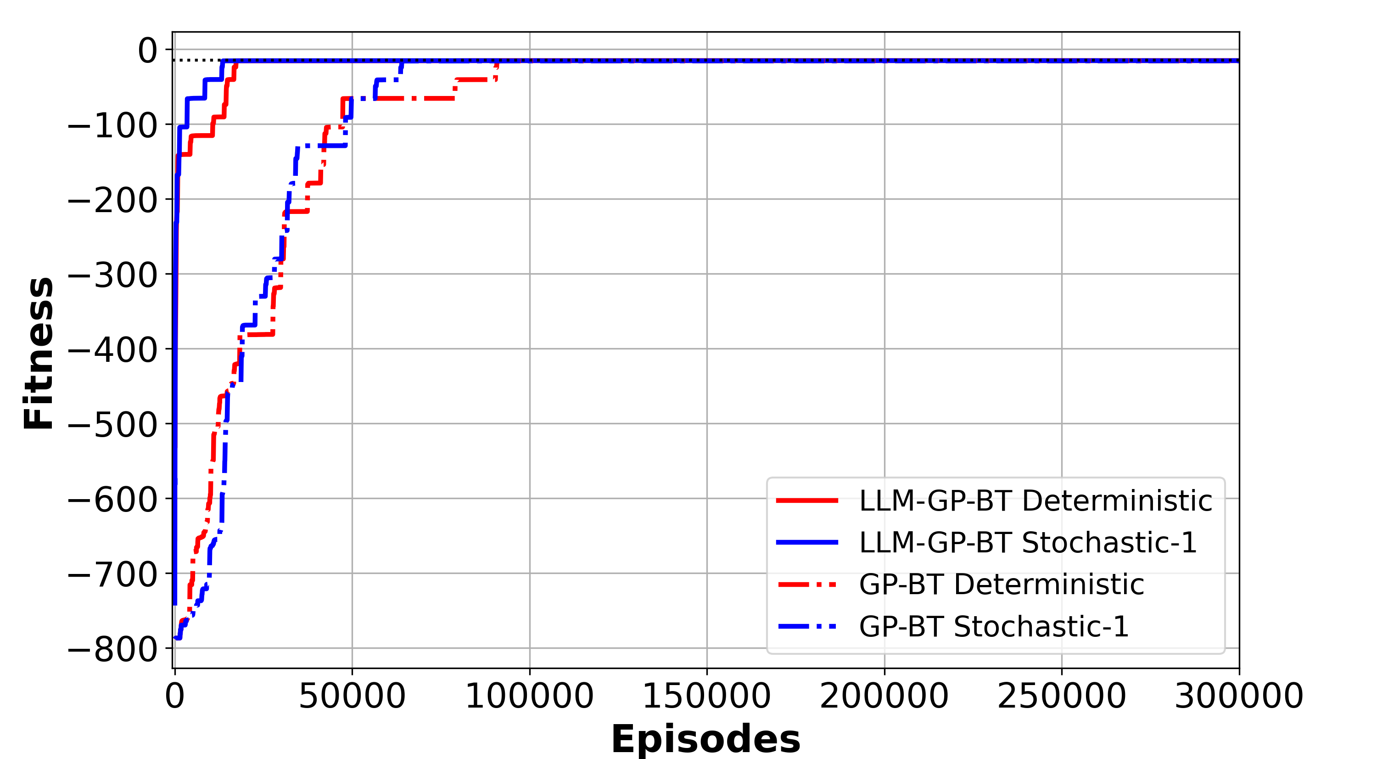Click the GP-BT Deterministic legend label
The height and width of the screenshot is (759, 1377).
[1001, 584]
